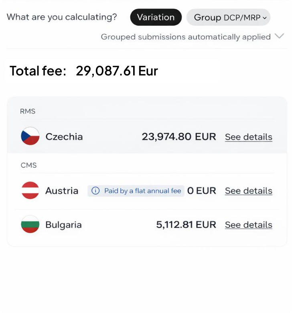Select the Austria country name

pos(62,191)
